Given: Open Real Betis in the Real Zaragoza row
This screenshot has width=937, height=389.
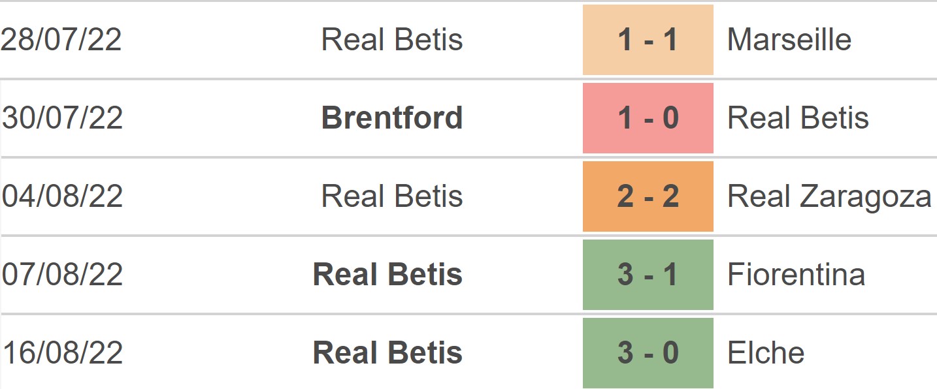Looking at the screenshot, I should (392, 196).
